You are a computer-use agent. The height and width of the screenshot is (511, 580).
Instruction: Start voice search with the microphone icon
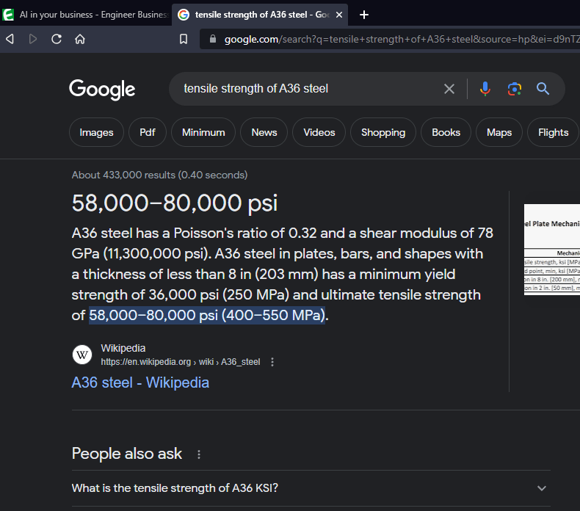tap(485, 89)
